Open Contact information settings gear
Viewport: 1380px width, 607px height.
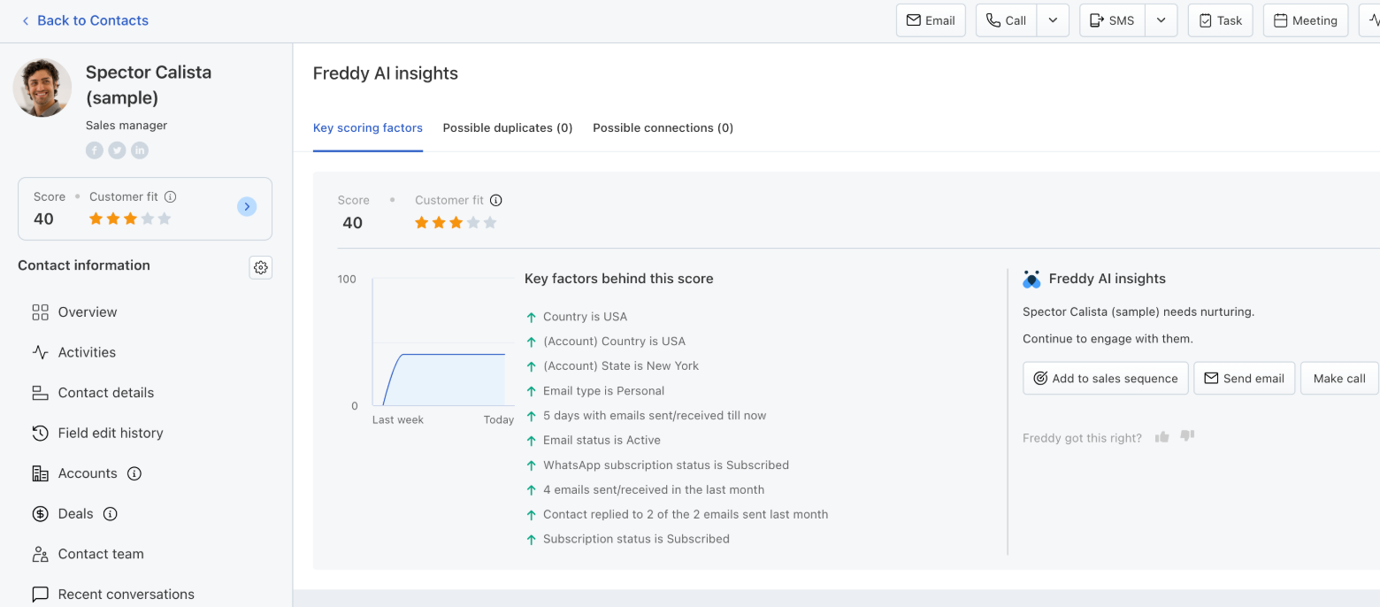pyautogui.click(x=260, y=267)
